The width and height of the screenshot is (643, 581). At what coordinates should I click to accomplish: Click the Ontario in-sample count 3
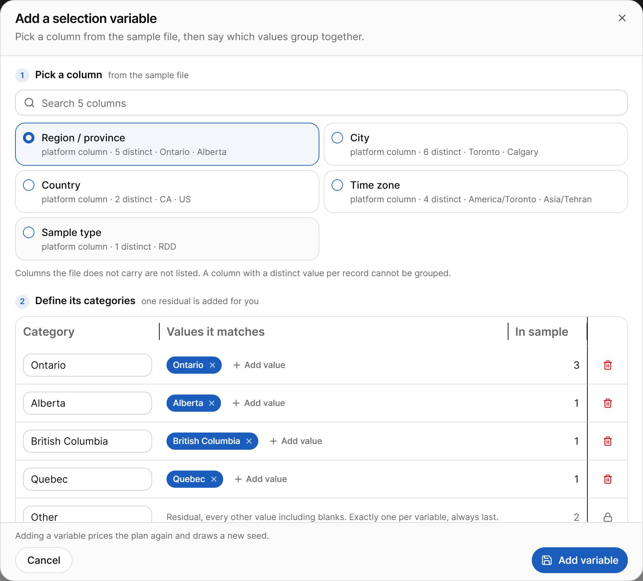point(577,365)
